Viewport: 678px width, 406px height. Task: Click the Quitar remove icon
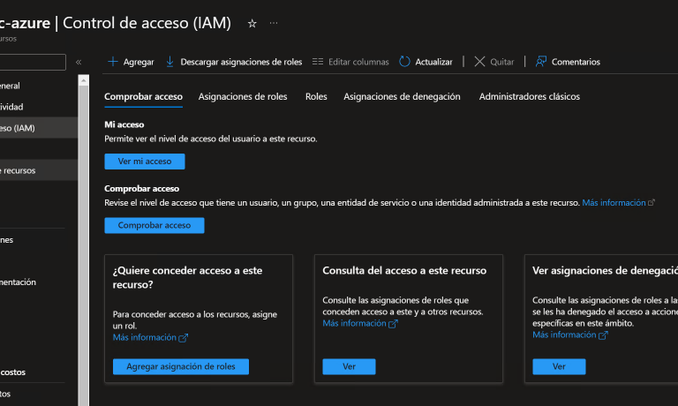[x=479, y=62]
